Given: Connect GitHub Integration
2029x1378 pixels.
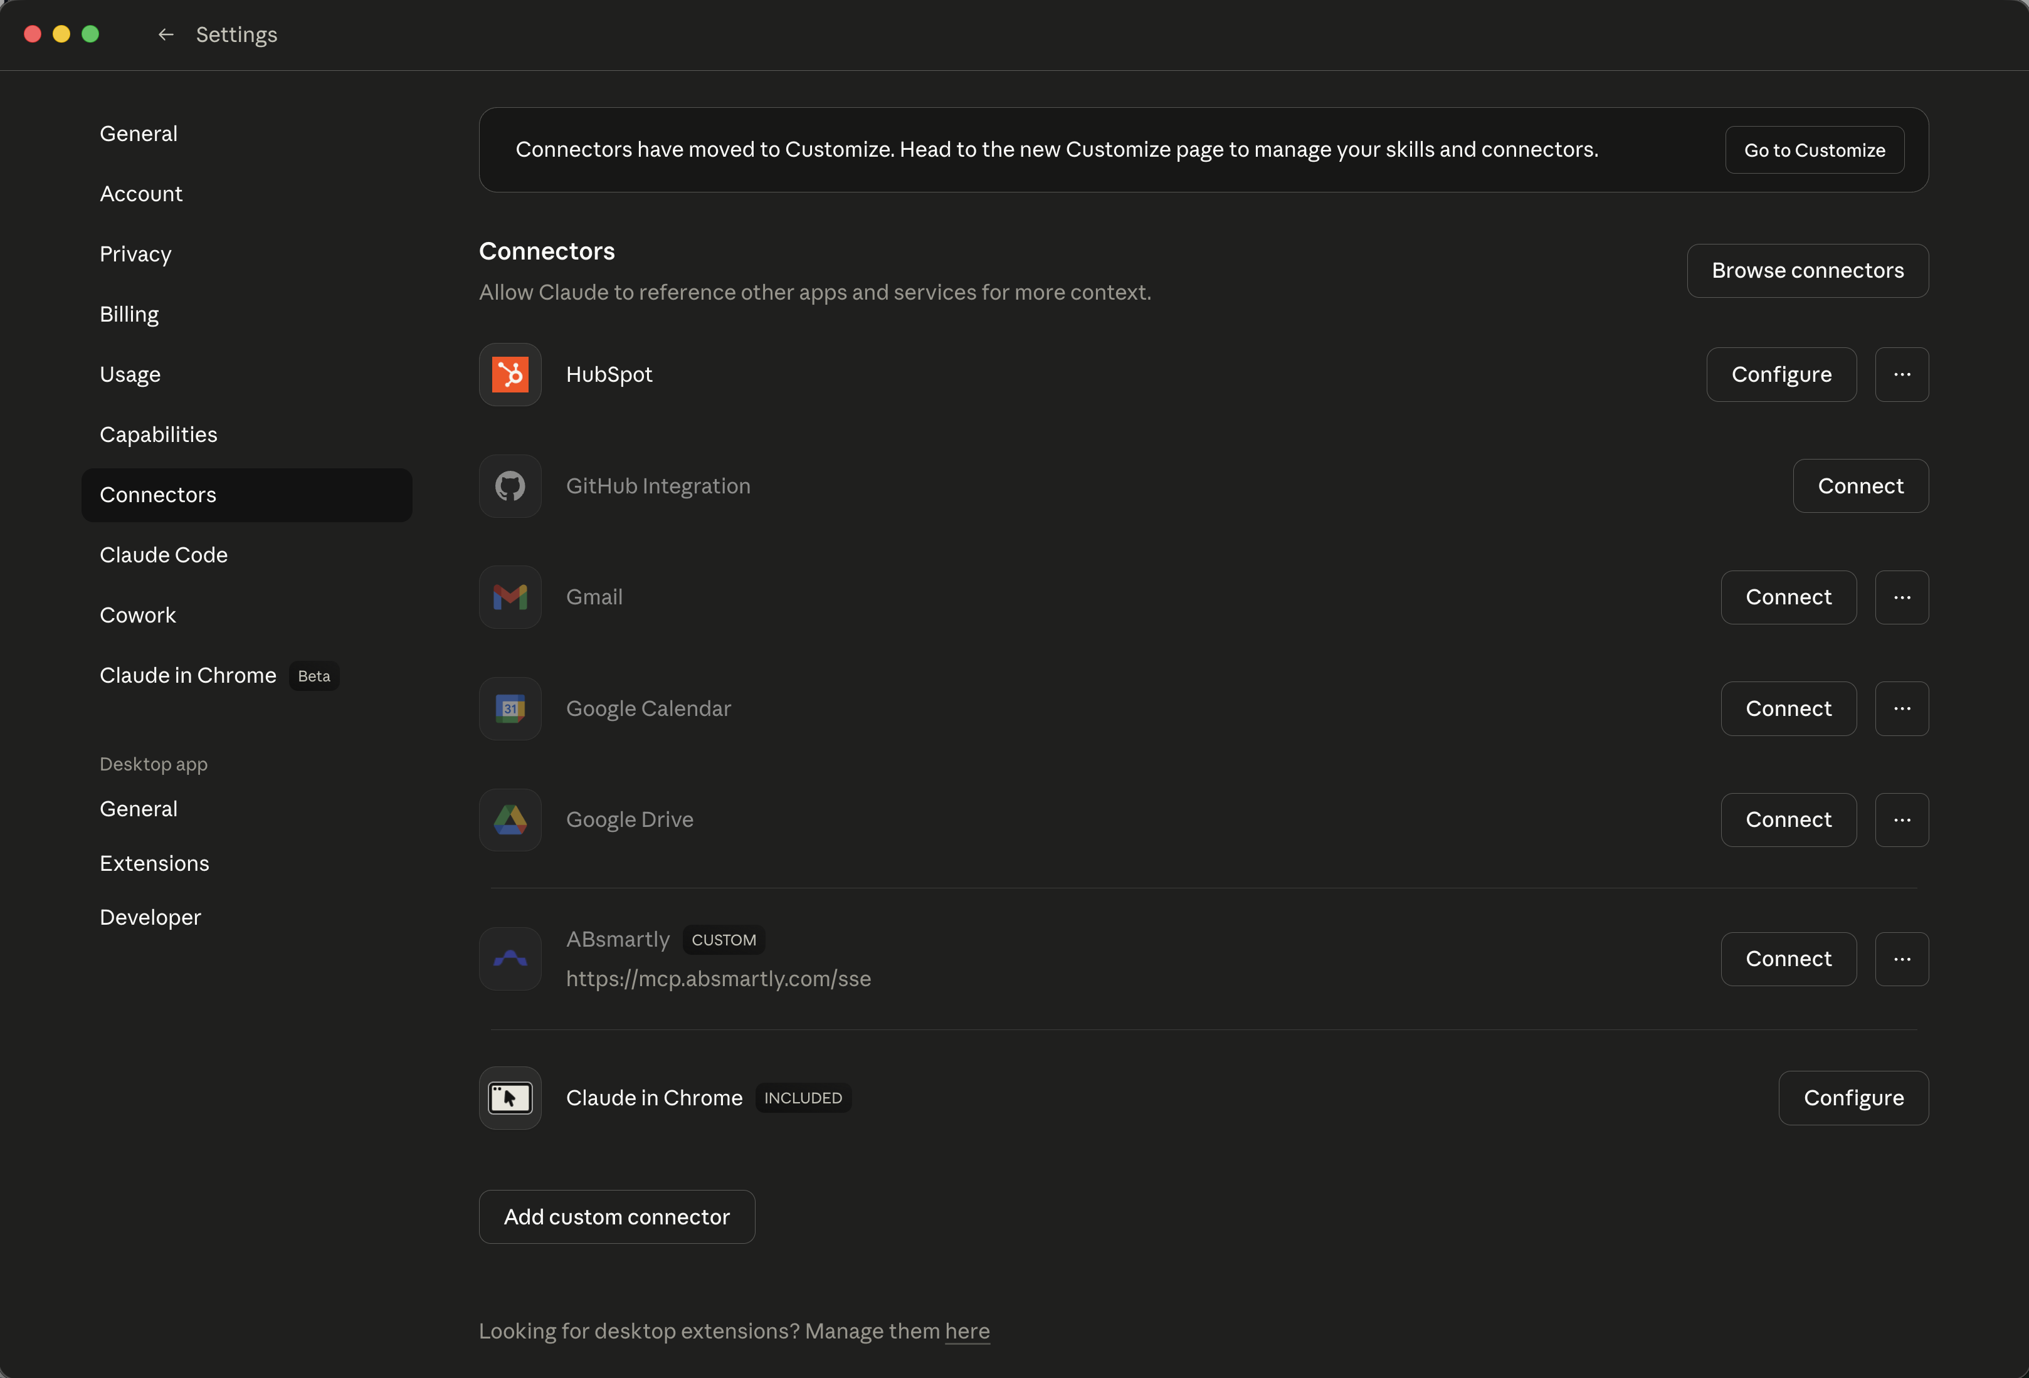Looking at the screenshot, I should pyautogui.click(x=1860, y=486).
